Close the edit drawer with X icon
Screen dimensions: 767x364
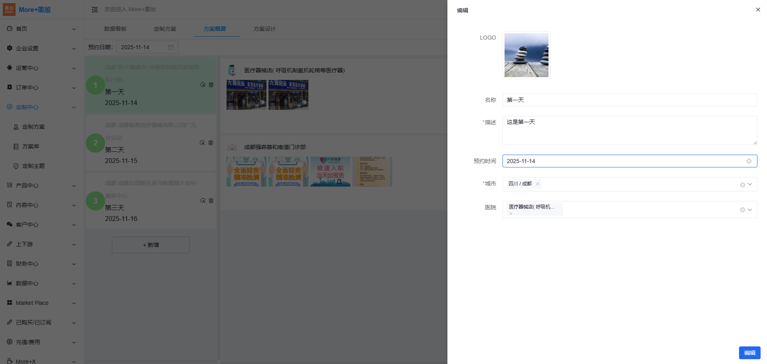pyautogui.click(x=758, y=10)
